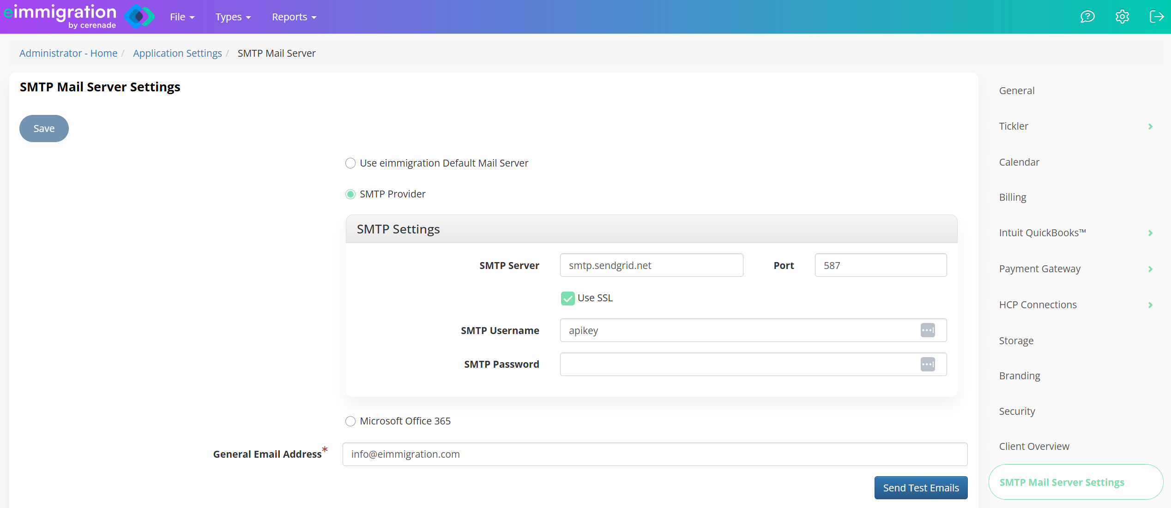Click the Tickler sidebar label
Screen dimensions: 1171x508
pos(1014,126)
